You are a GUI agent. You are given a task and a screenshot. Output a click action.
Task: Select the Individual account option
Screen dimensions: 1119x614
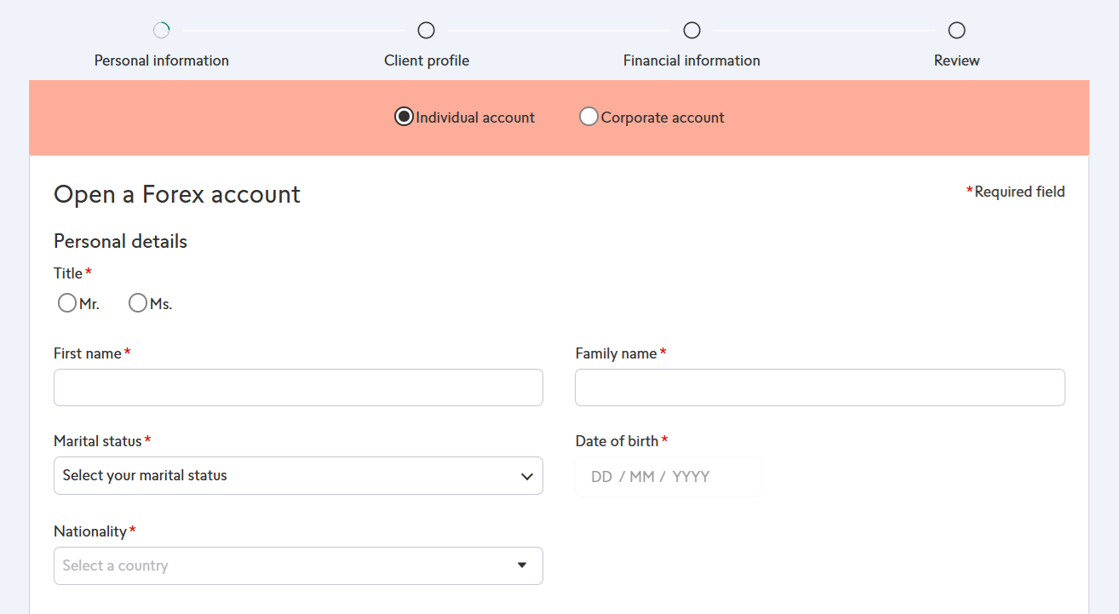[x=405, y=117]
